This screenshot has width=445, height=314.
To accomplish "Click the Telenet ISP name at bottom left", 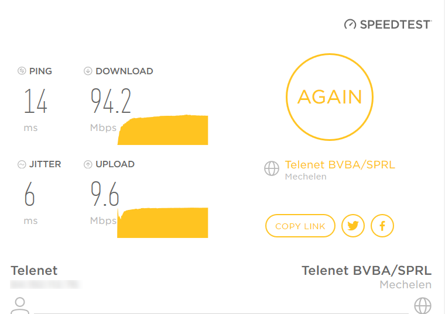I will pos(35,270).
